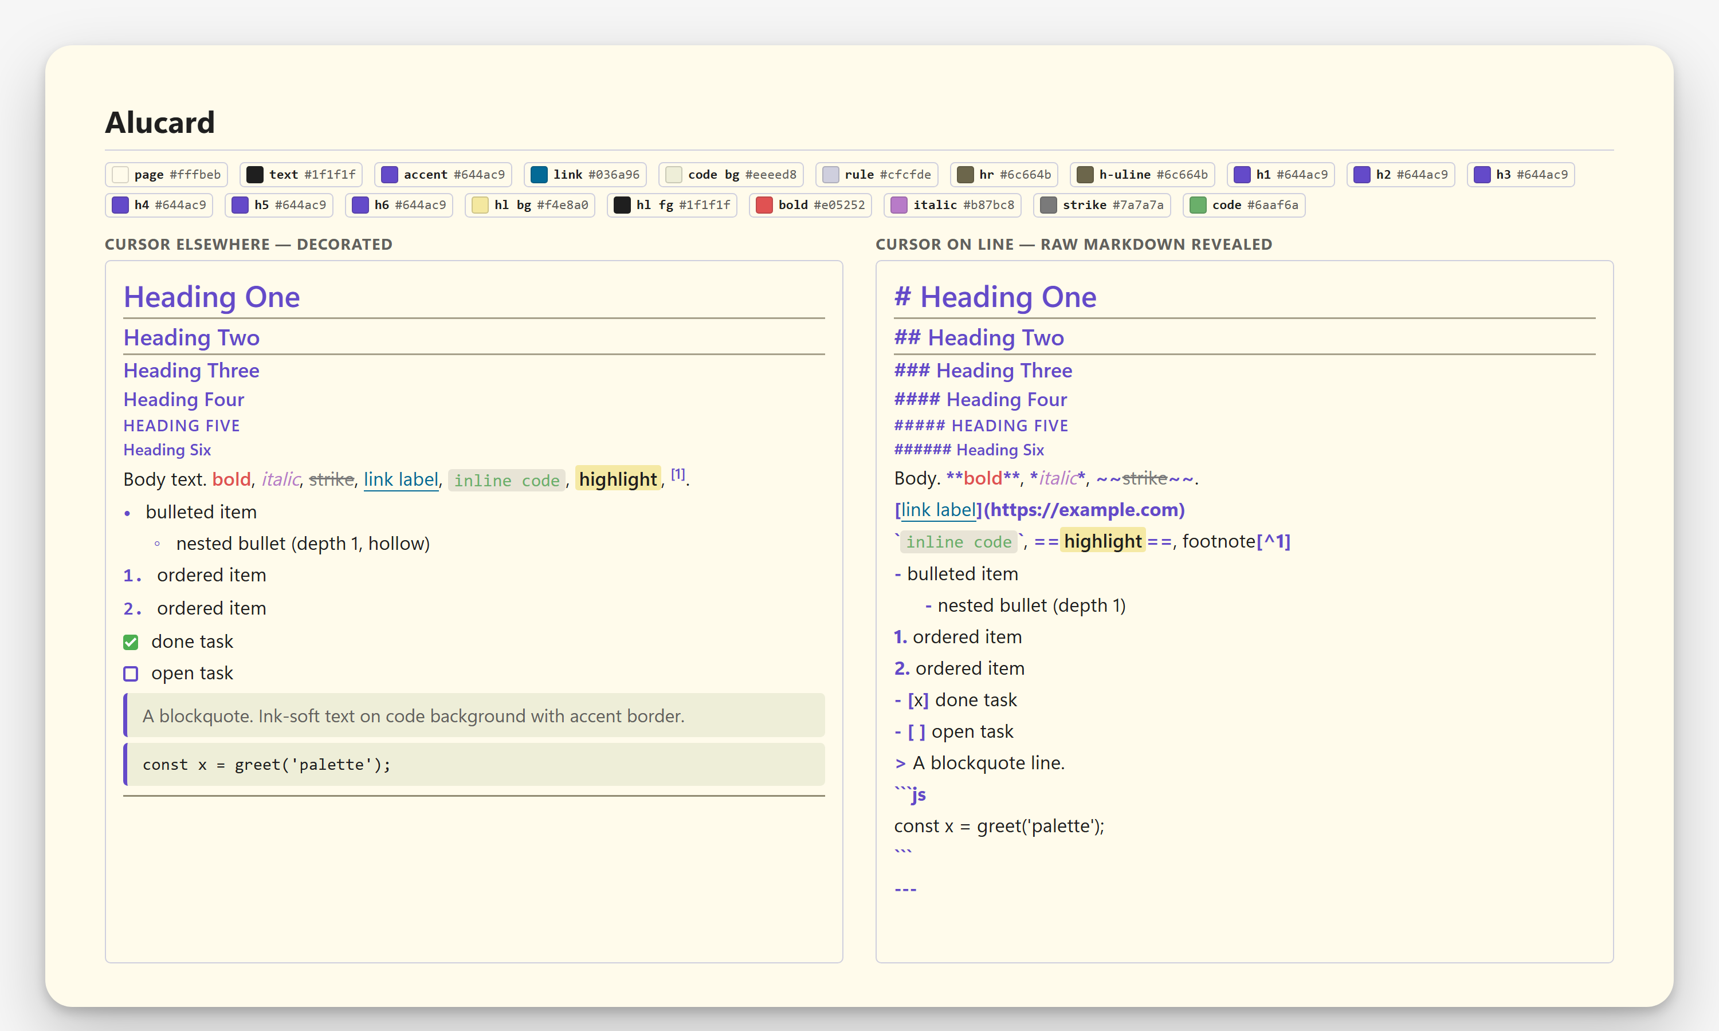Uncheck the done task checkbox
1719x1031 pixels.
[x=131, y=642]
